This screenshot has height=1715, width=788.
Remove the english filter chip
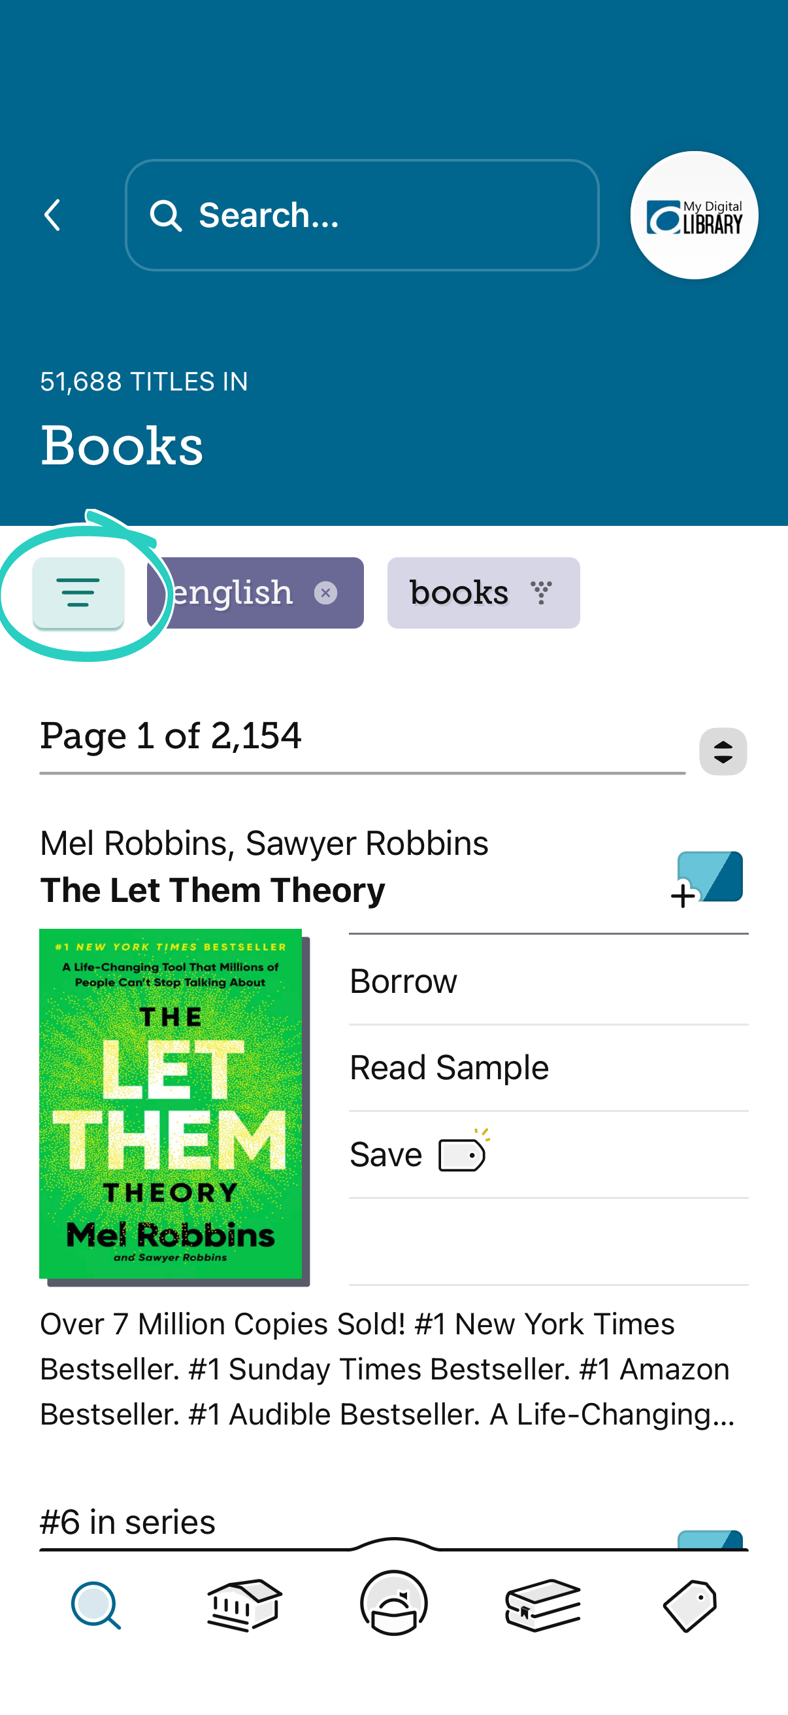pos(325,593)
